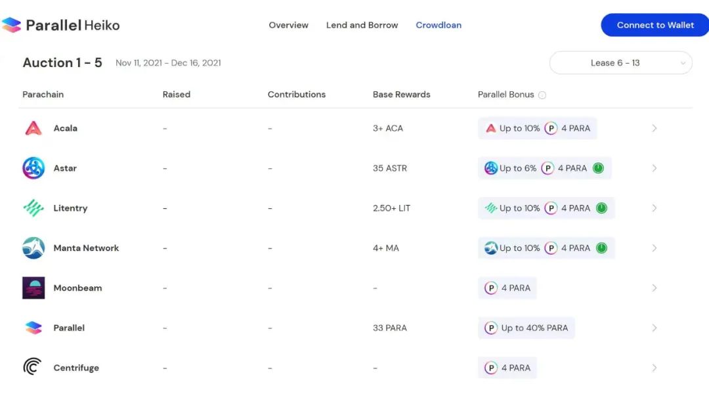The image size is (709, 396).
Task: Click the Astar parachain logo icon
Action: click(x=33, y=168)
